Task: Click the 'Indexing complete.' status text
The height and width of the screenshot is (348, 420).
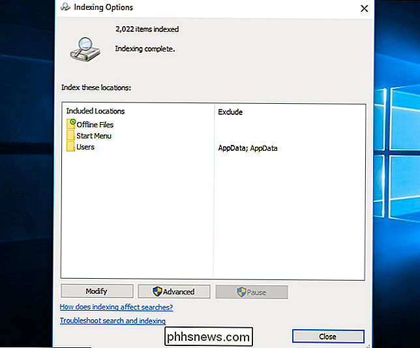Action: (x=145, y=49)
